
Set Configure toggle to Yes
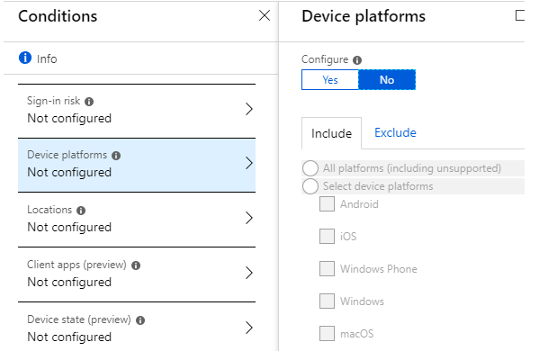(x=330, y=80)
